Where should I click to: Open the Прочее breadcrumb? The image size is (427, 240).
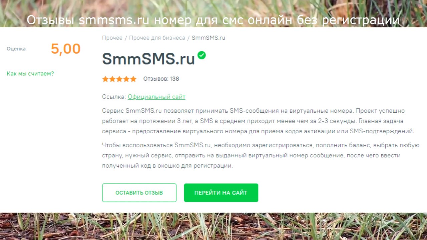112,38
